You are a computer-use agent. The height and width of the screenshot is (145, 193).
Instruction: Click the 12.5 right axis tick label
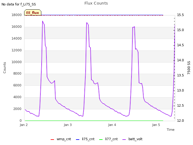coord(180,105)
